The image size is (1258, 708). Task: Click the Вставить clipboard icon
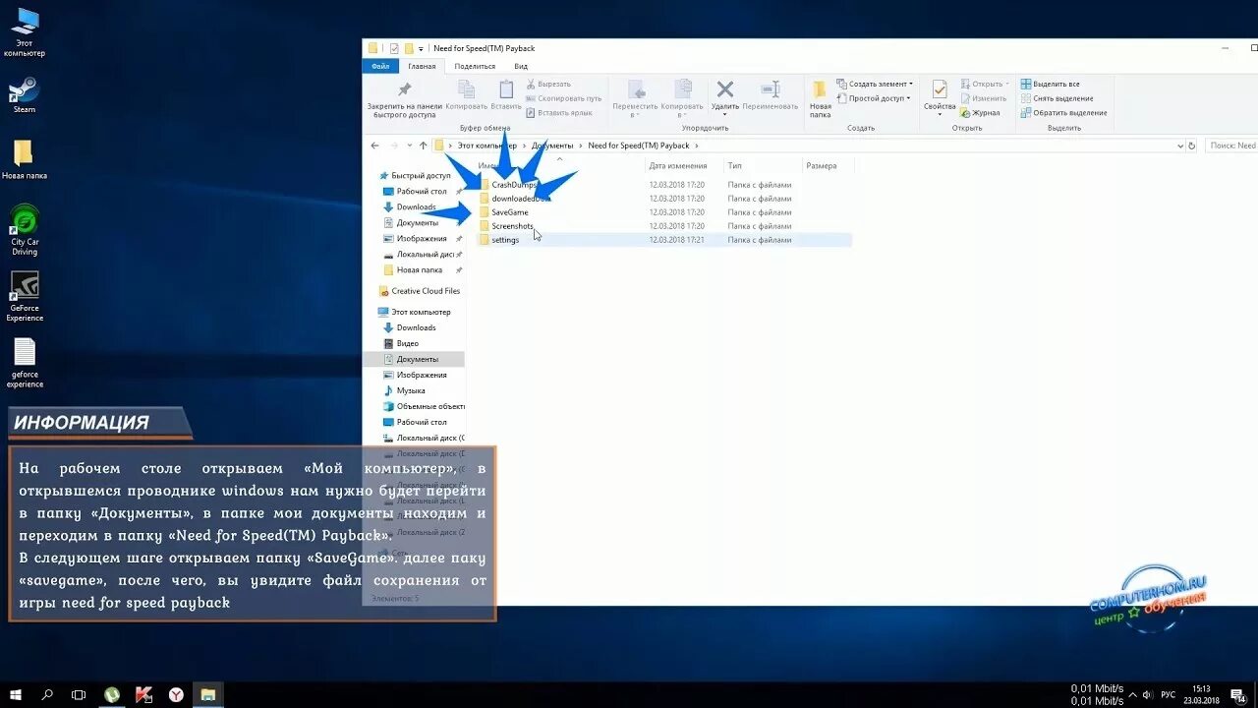(506, 90)
